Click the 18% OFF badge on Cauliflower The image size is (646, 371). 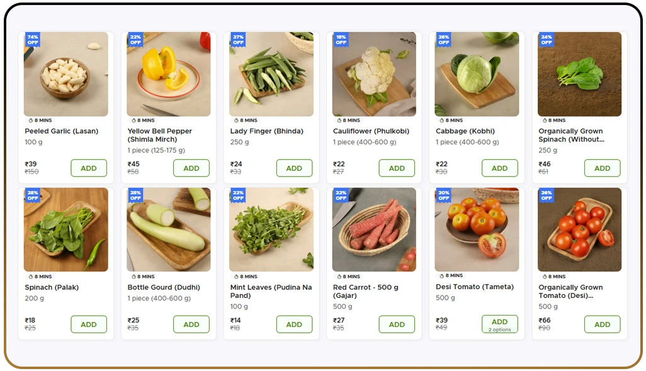coord(341,40)
